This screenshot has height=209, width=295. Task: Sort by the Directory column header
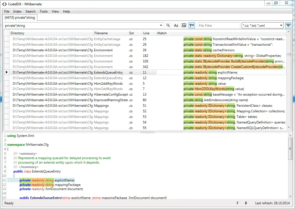click(51, 33)
